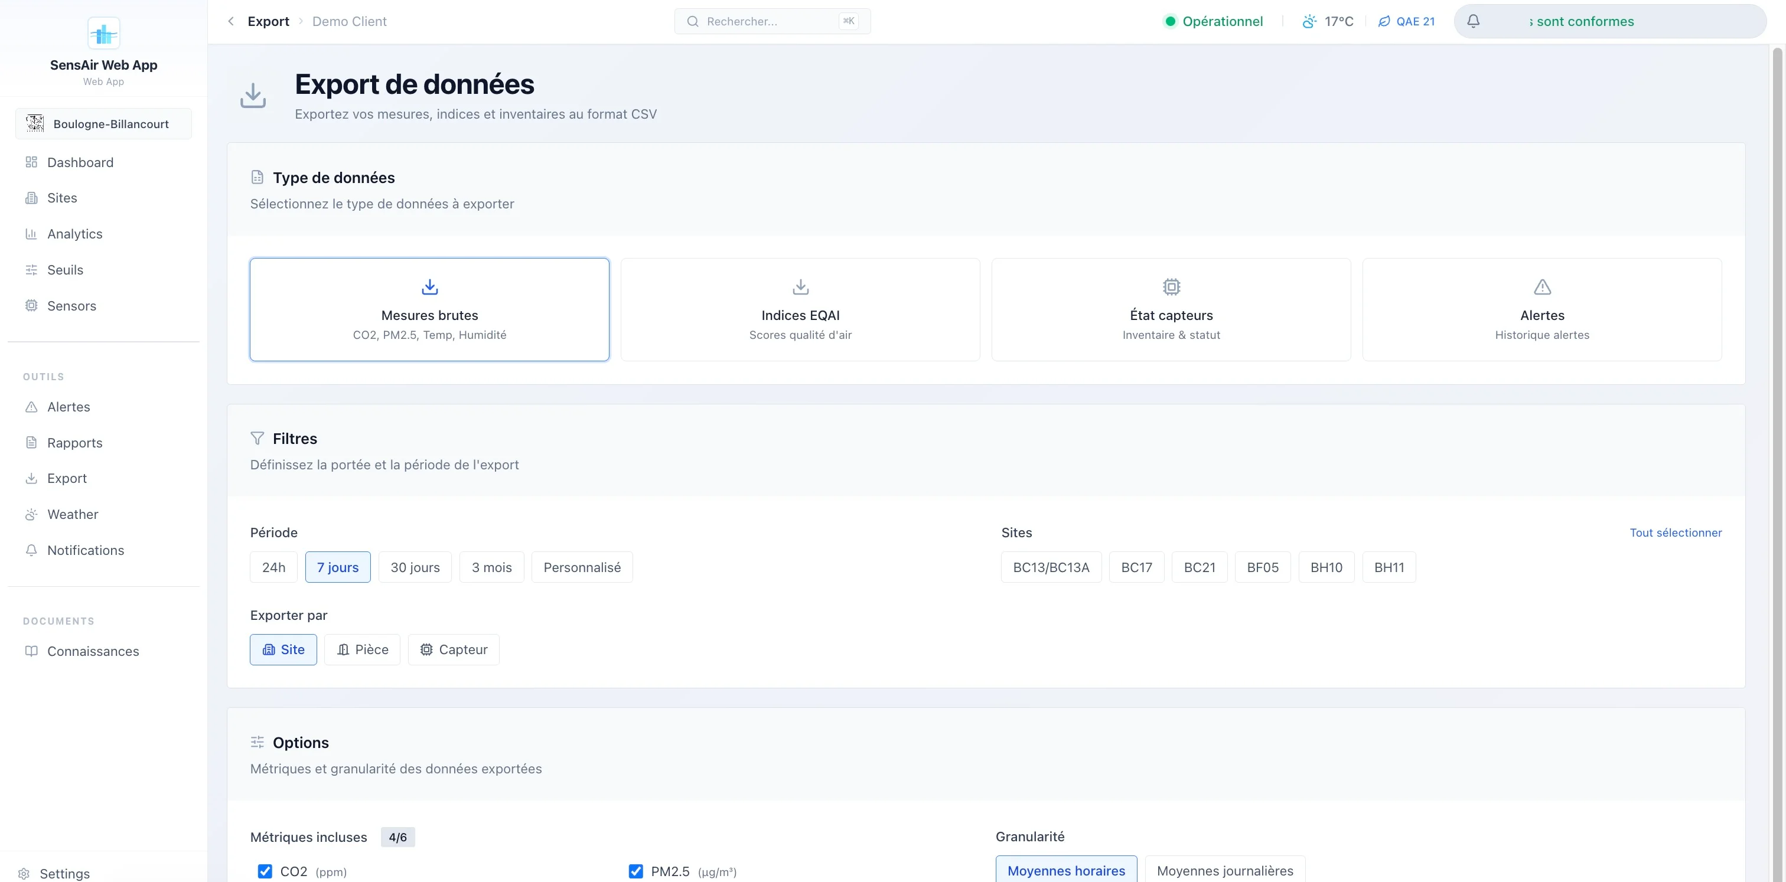Viewport: 1786px width, 882px height.
Task: Focus the Rechercher search field
Action: pos(773,21)
